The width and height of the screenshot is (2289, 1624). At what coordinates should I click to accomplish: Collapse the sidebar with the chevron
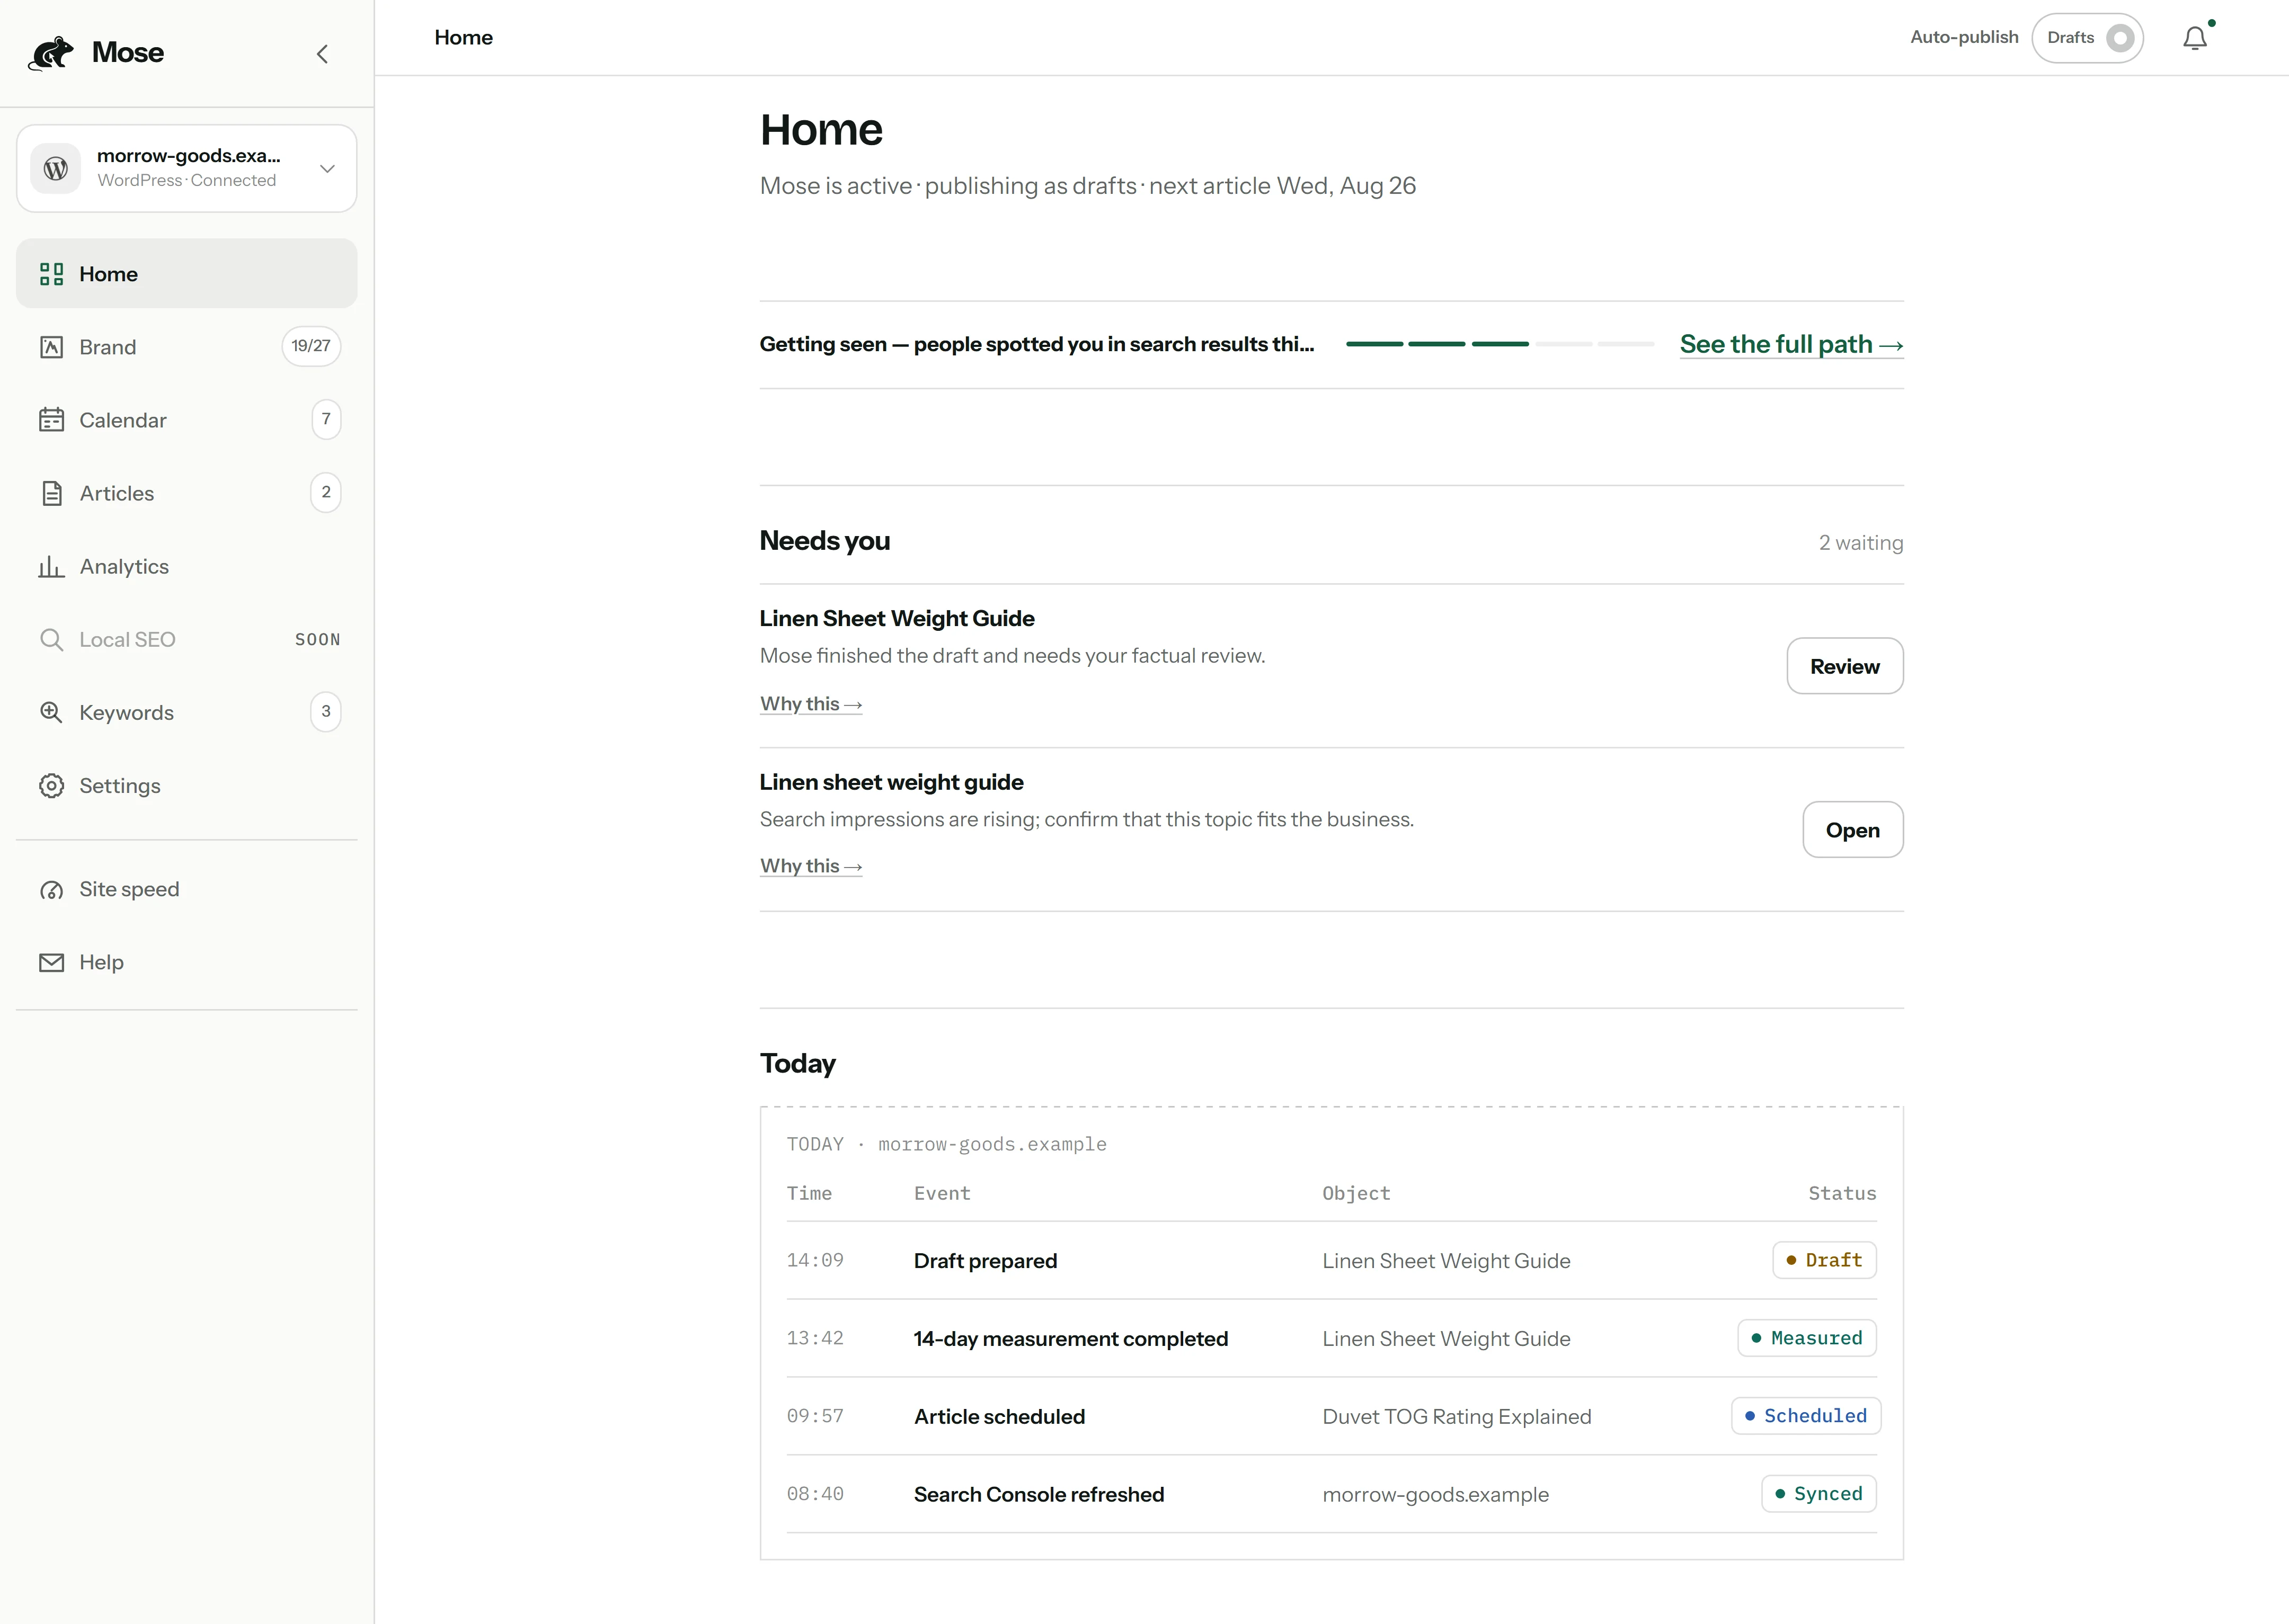point(322,54)
